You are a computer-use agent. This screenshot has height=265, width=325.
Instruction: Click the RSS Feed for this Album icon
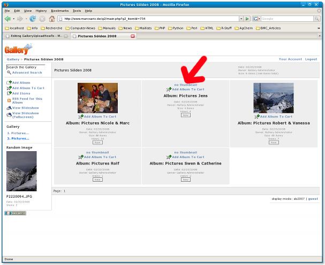9,99
